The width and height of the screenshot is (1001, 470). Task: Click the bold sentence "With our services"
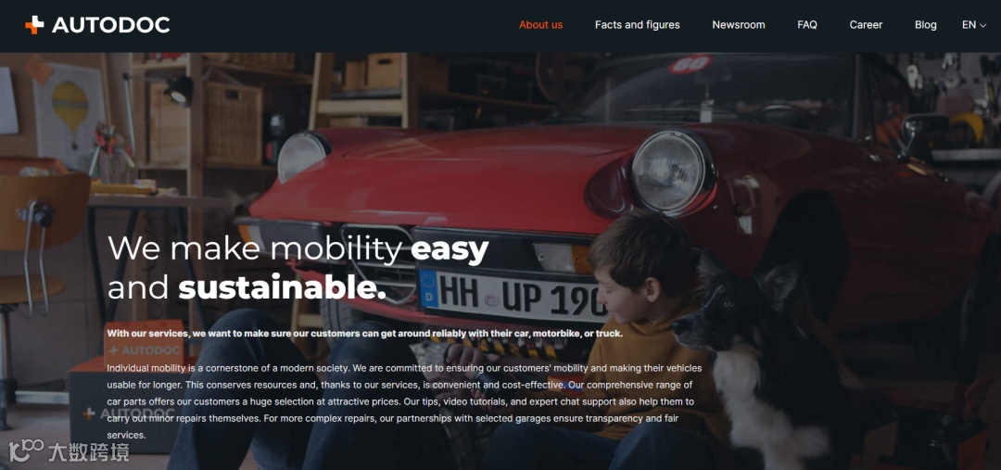point(364,334)
